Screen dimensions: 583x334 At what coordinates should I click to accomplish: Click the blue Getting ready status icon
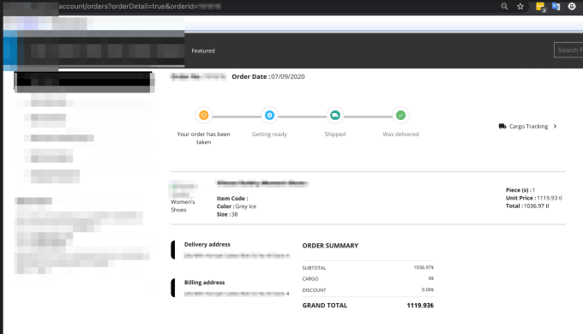point(269,115)
